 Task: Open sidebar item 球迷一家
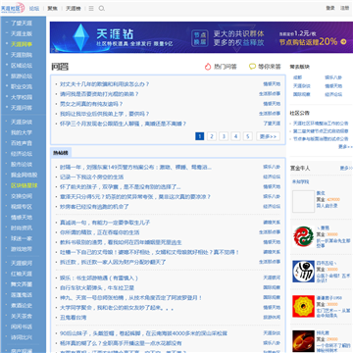tap(22, 238)
